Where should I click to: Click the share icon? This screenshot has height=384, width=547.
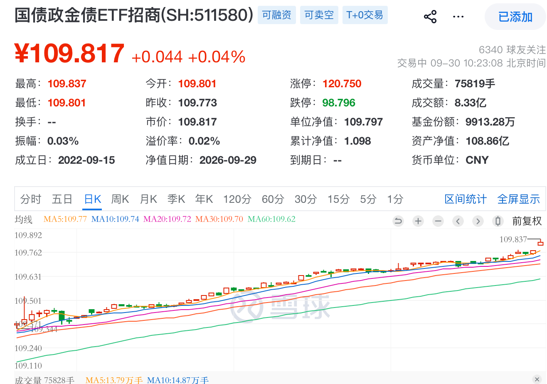(430, 17)
